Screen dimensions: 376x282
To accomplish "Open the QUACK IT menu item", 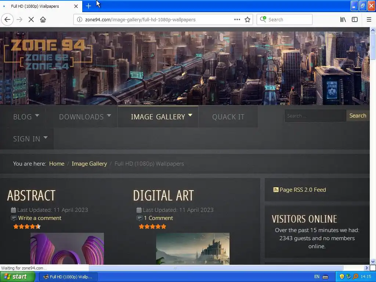I will 228,117.
